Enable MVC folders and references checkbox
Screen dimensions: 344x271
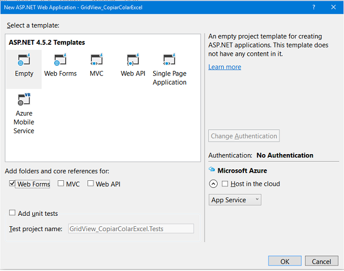pos(61,183)
